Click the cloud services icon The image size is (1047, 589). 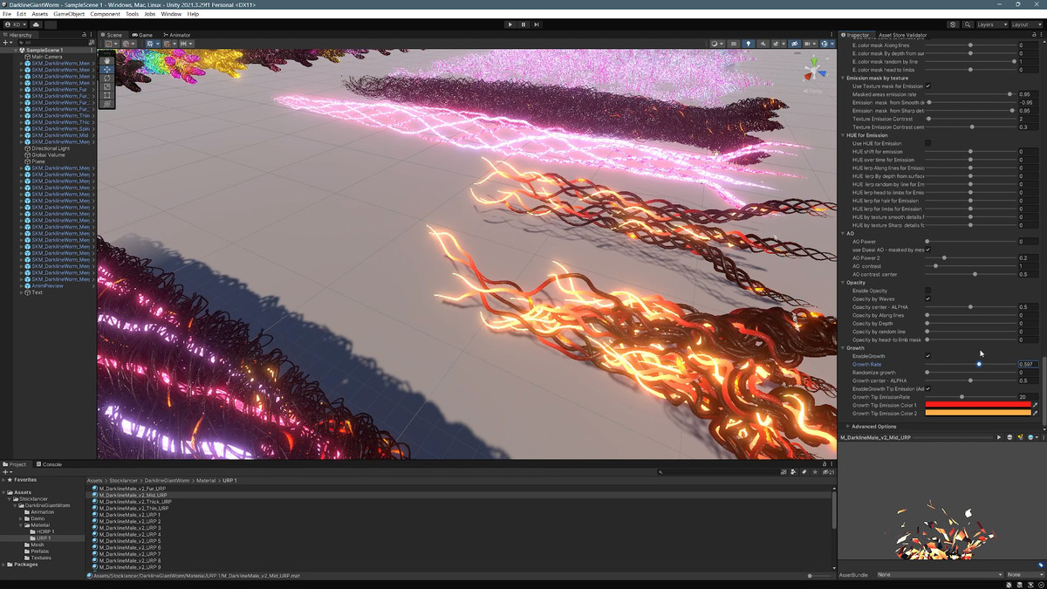click(36, 24)
